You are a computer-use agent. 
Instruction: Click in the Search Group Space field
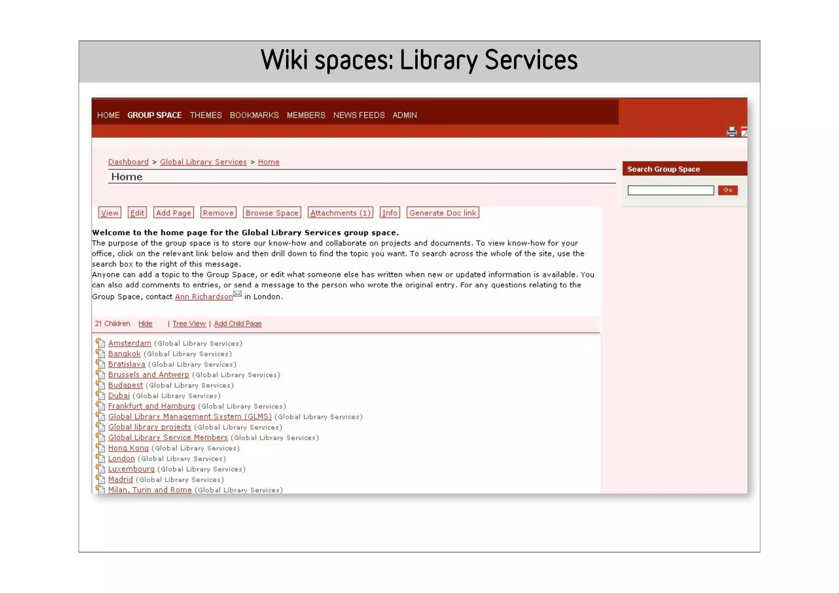670,190
